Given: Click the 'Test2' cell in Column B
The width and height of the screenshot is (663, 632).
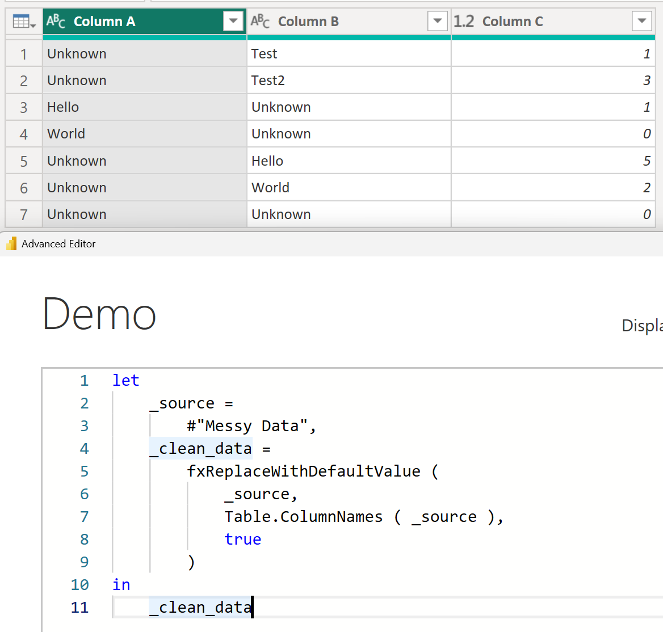Looking at the screenshot, I should tap(268, 81).
